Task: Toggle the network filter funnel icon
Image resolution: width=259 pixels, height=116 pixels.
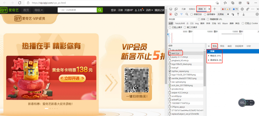Action: [181, 14]
